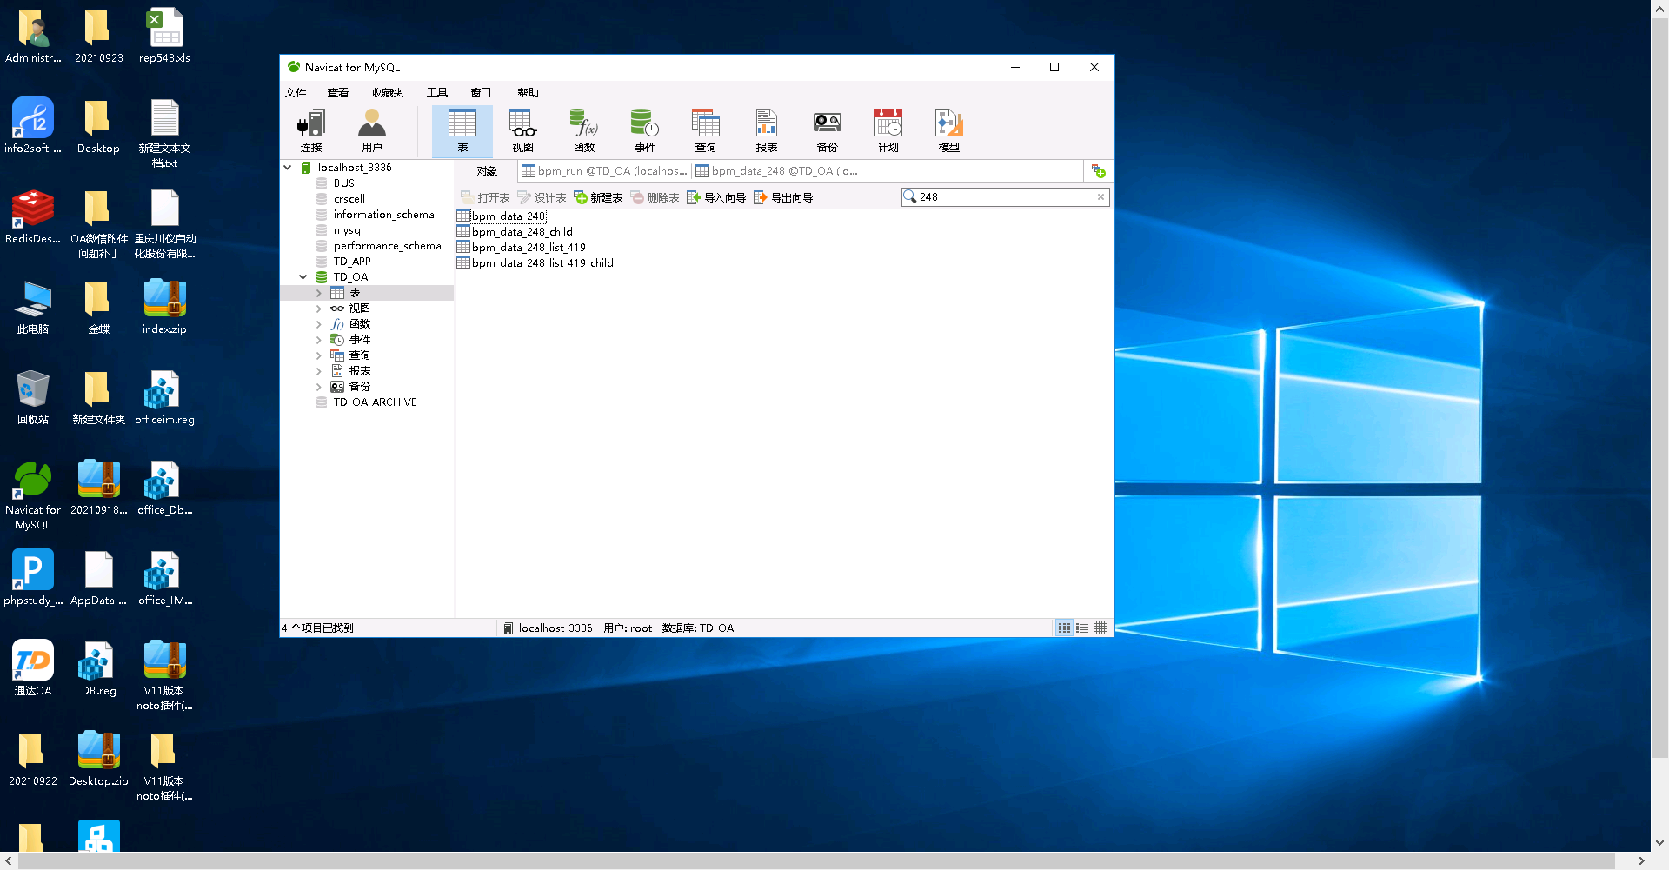Open the 工具 (Tools) menu

[436, 93]
